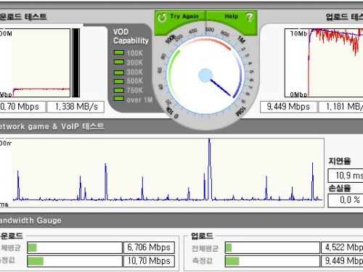Image resolution: width=363 pixels, height=272 pixels.
Task: Click the 6.706 Mbps download average bar
Action: coord(75,247)
